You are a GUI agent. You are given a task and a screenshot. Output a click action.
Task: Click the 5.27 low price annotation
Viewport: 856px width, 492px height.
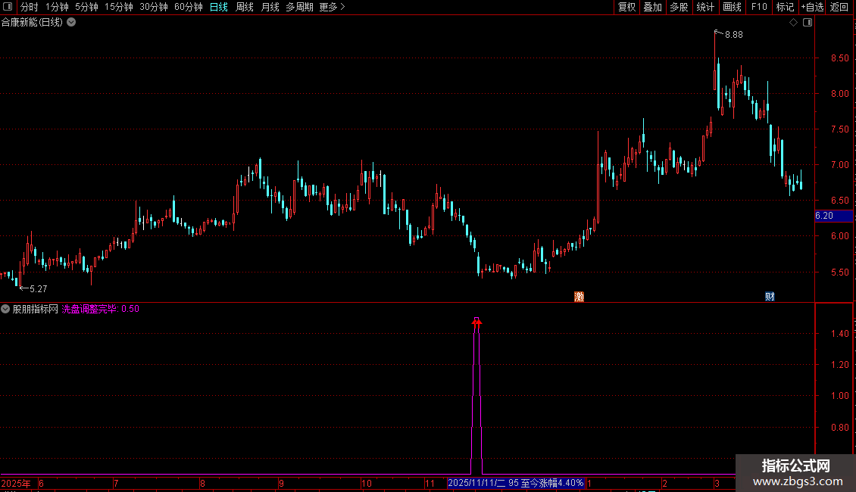tap(38, 289)
